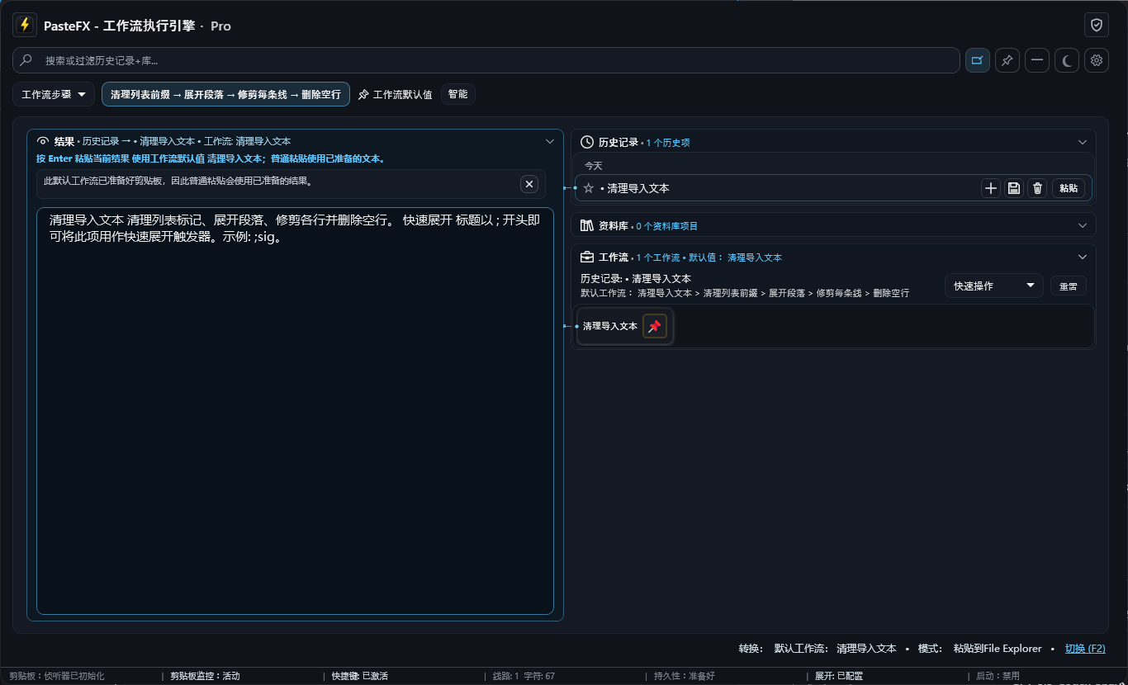Viewport: 1128px width, 685px height.
Task: Click the briefcase icon beside 工作流
Action: [x=588, y=257]
